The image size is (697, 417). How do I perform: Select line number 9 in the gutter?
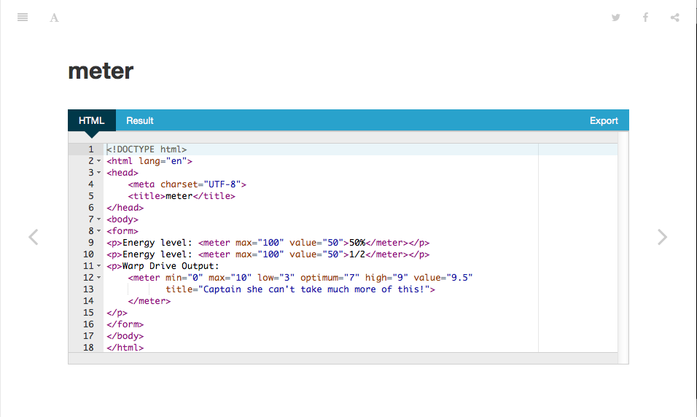(91, 243)
